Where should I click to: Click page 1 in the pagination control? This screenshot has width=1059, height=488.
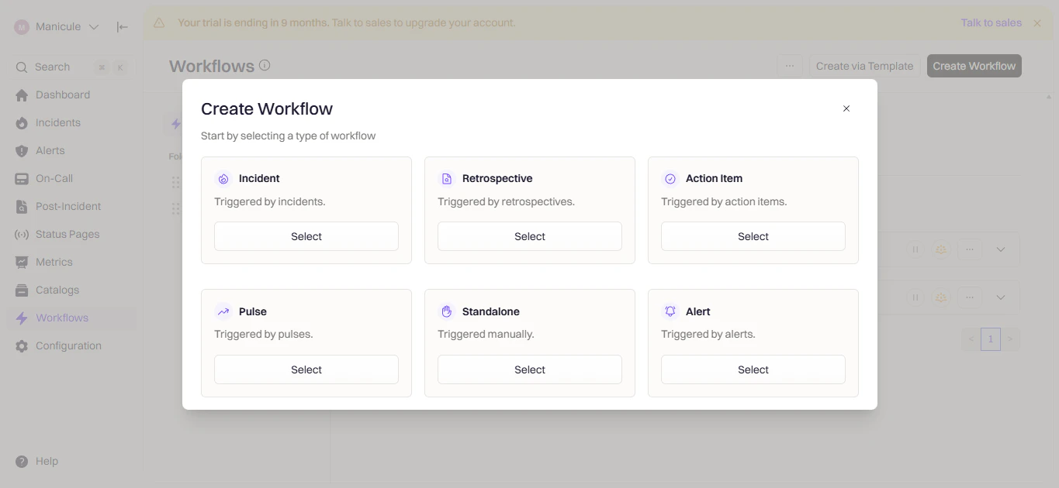pyautogui.click(x=990, y=339)
